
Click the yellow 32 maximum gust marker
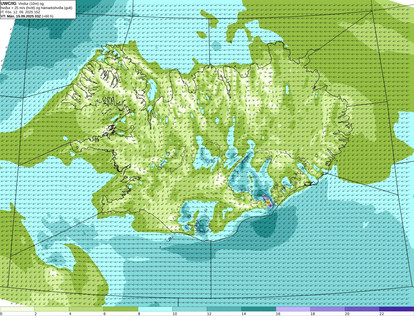pos(268,203)
